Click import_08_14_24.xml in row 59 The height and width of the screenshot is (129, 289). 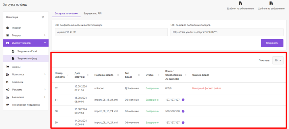click(106, 123)
